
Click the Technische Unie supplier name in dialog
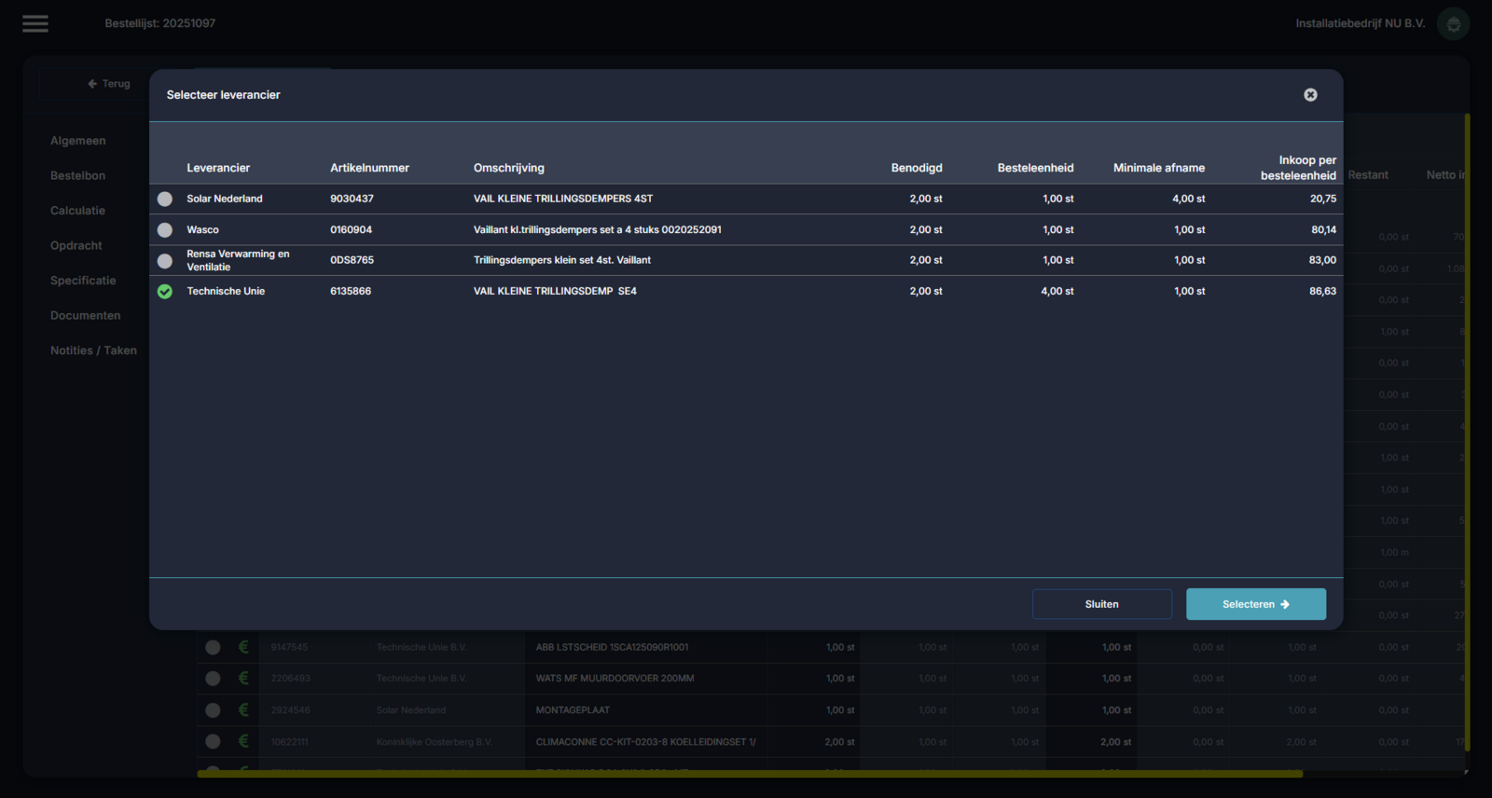click(x=226, y=291)
